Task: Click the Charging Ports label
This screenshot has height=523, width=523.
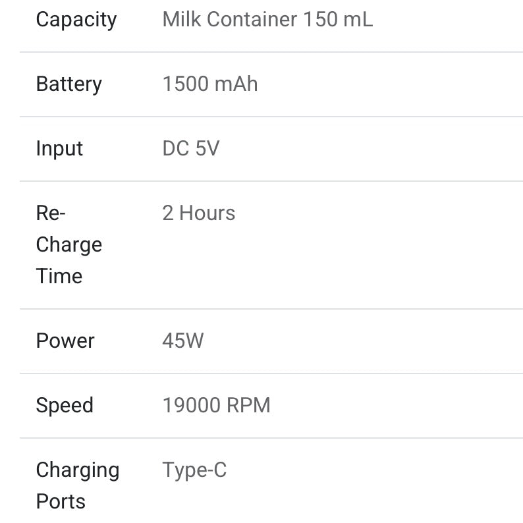Action: [77, 485]
